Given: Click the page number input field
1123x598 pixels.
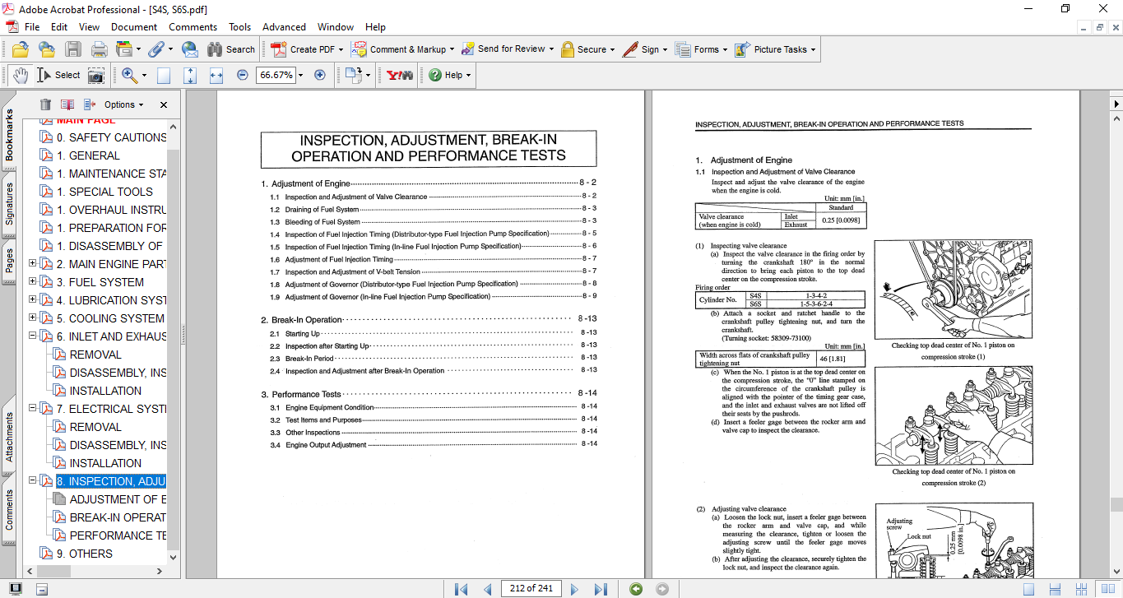Looking at the screenshot, I should pos(531,588).
